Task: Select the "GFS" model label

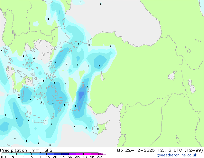Action: (48, 150)
